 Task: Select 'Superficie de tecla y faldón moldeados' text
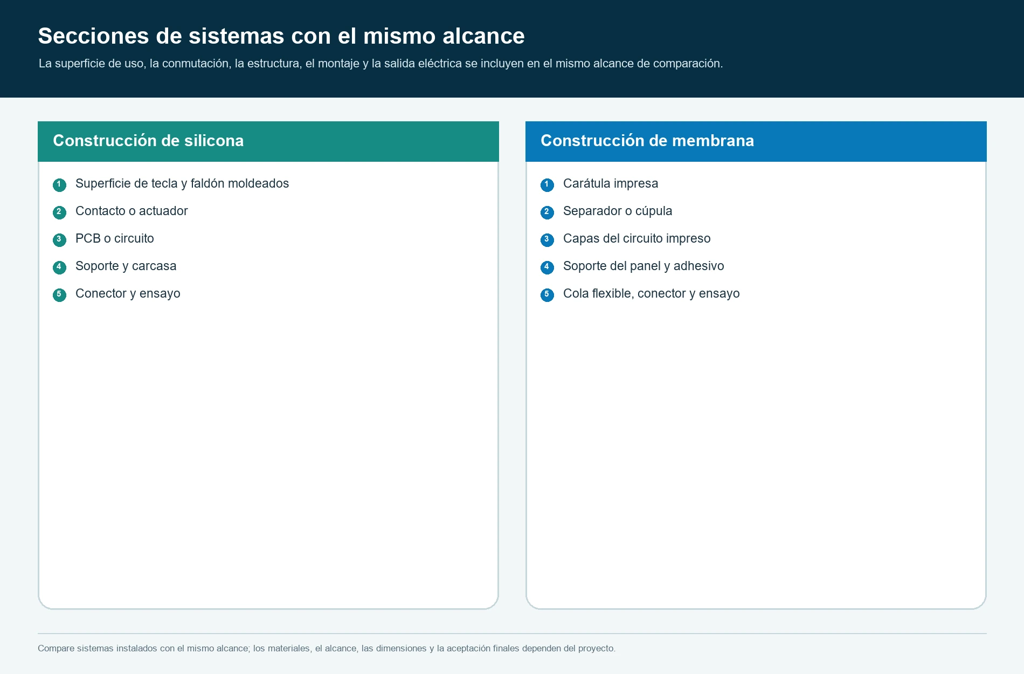(182, 184)
